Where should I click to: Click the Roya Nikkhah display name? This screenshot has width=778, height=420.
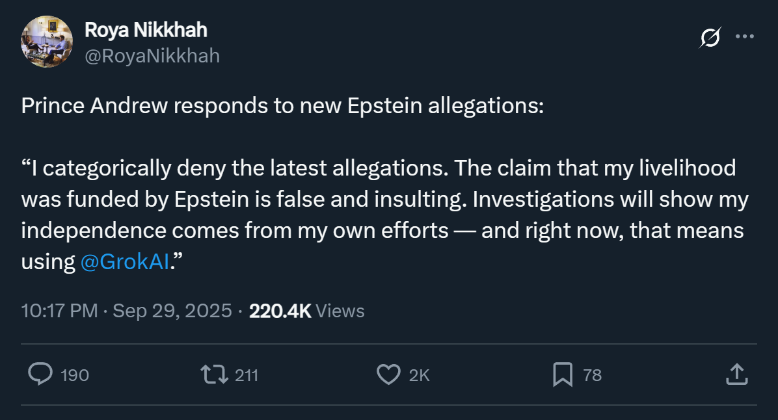point(146,30)
